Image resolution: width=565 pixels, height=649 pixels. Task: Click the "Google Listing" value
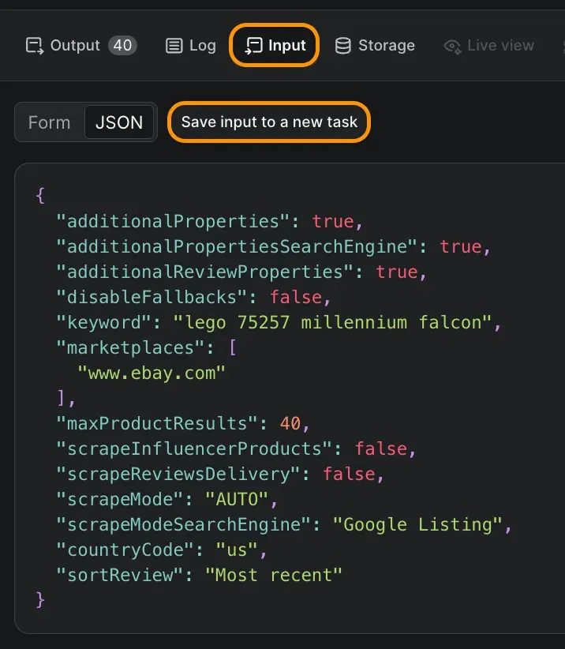pos(417,524)
